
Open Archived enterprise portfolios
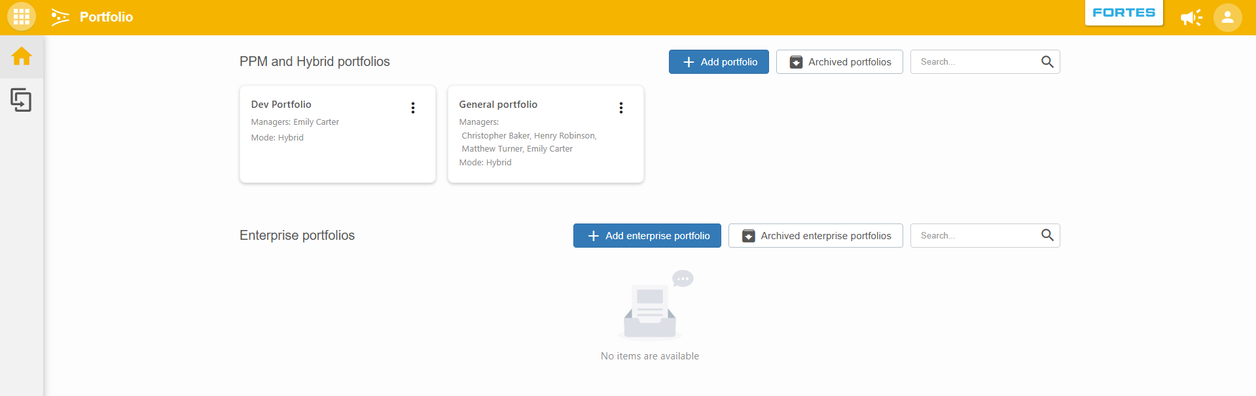coord(816,236)
